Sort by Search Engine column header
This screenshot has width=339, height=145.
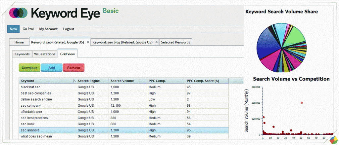coord(93,81)
